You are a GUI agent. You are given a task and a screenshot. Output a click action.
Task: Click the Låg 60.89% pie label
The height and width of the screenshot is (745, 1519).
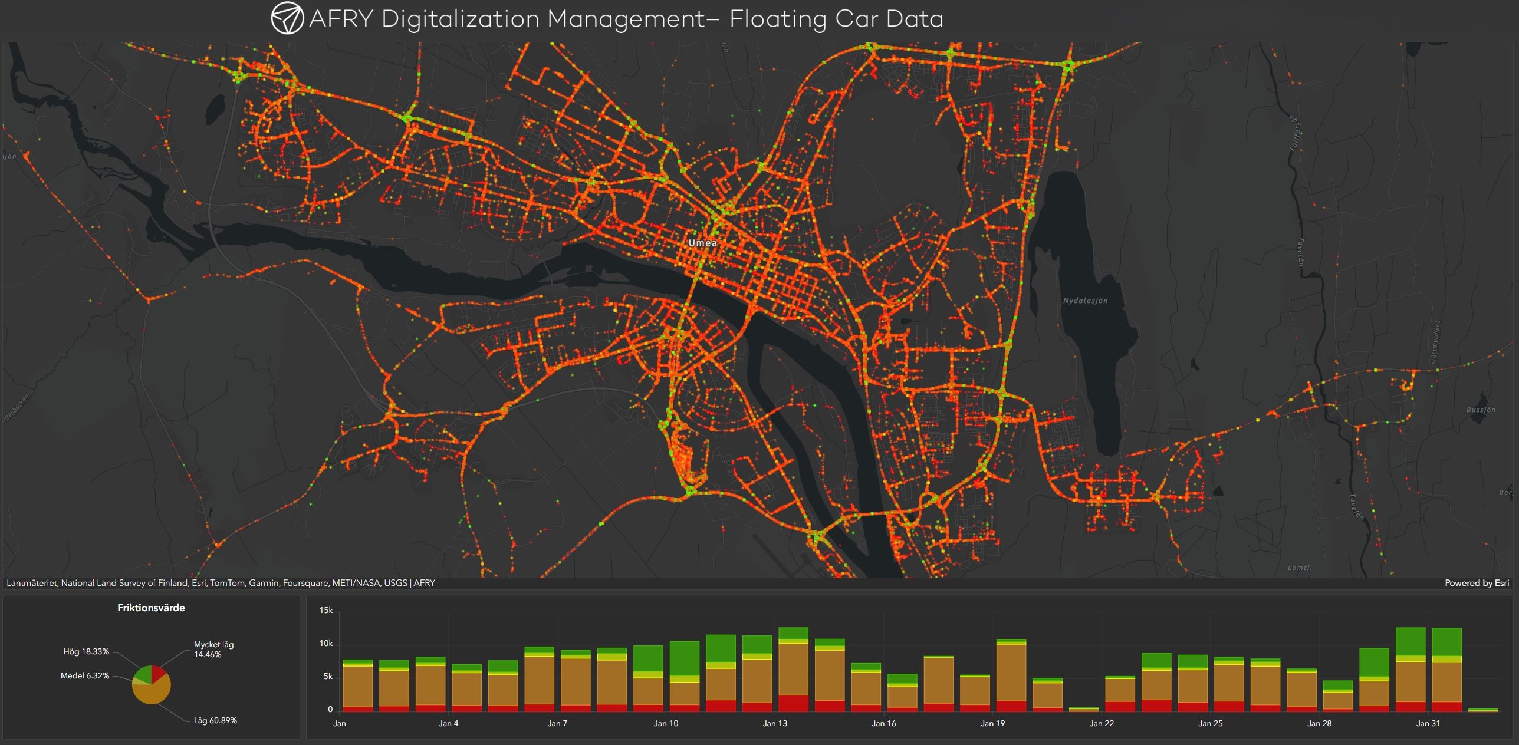[215, 720]
